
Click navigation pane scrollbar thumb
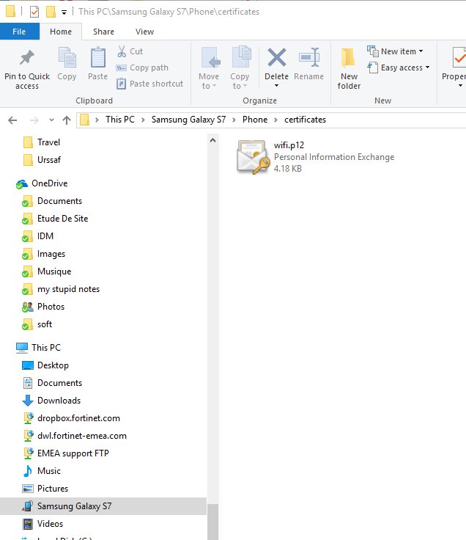[x=213, y=522]
